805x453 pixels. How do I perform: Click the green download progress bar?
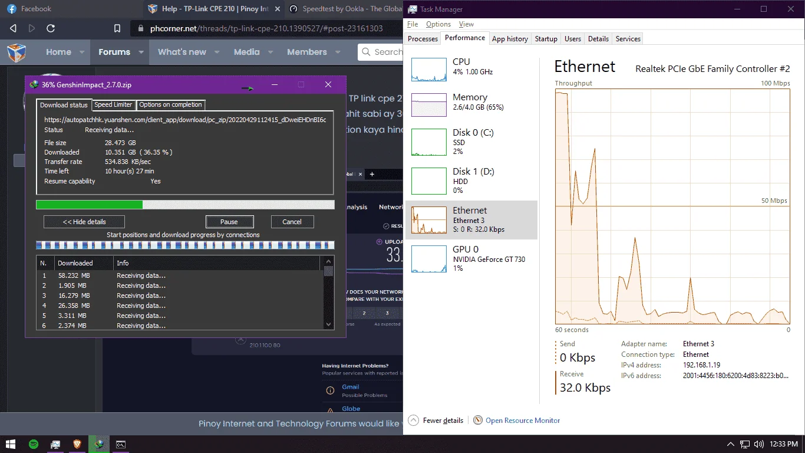pos(185,205)
